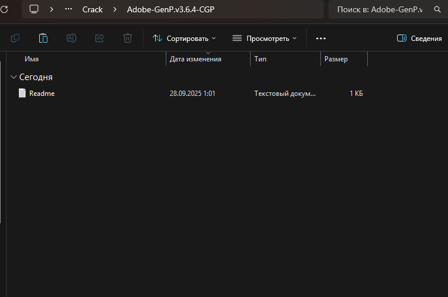Click the monitor icon in the address bar
448x297 pixels.
34,9
